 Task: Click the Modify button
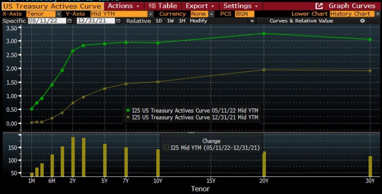tap(198, 21)
